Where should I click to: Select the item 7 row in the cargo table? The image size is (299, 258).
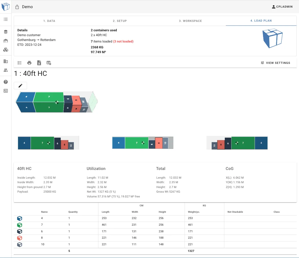tap(102, 225)
